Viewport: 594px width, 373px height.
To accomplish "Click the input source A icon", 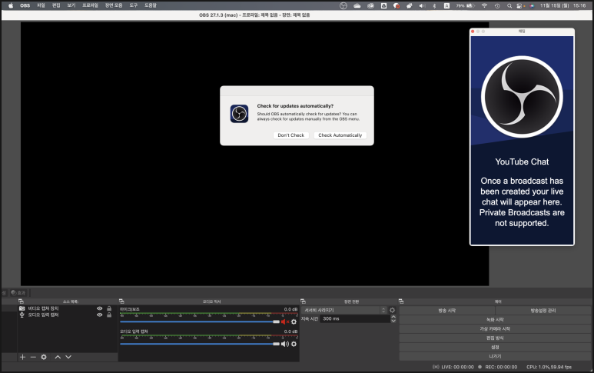I will (446, 5).
